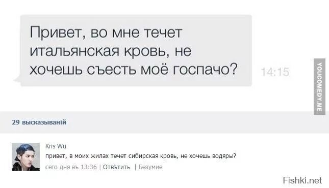Open Kris Wu's profile avatar
329x188 pixels.
(26, 156)
